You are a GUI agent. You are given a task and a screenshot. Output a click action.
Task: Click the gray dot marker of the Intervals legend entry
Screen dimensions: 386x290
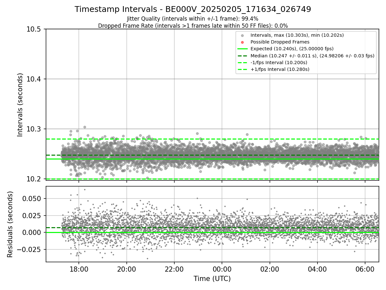[x=243, y=35]
